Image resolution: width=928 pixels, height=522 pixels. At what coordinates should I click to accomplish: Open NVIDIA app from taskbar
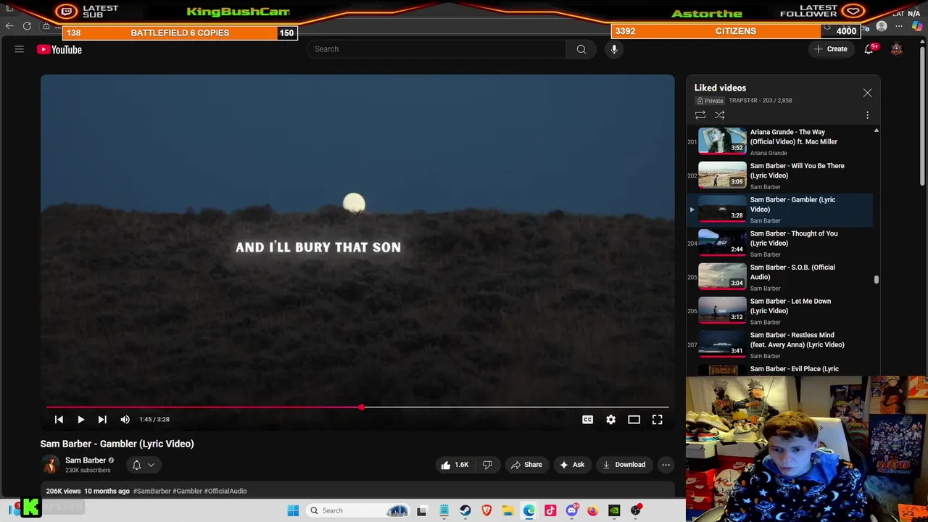point(614,510)
